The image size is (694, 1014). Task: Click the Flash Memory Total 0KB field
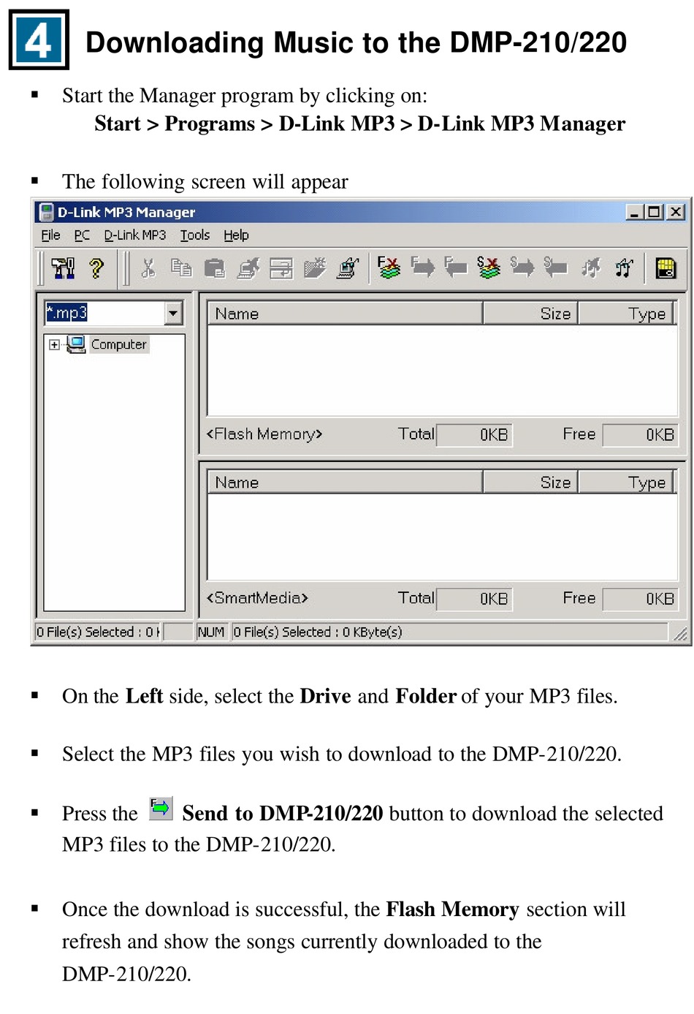(473, 435)
